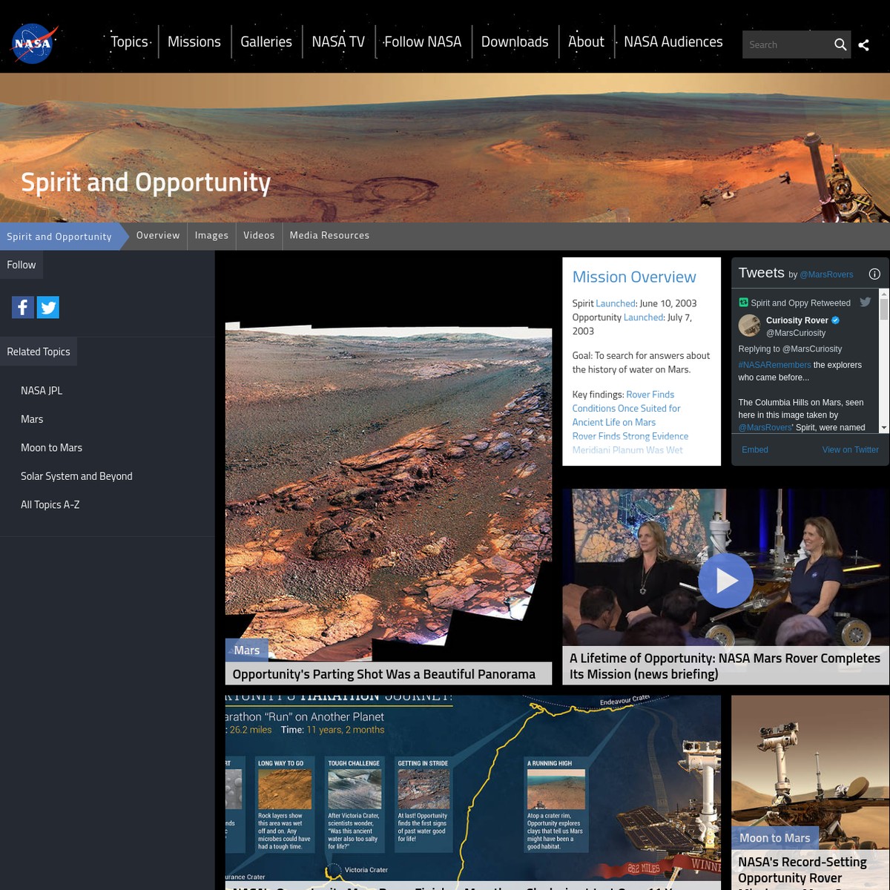Switch to the Images tab
The width and height of the screenshot is (890, 890).
pos(211,236)
